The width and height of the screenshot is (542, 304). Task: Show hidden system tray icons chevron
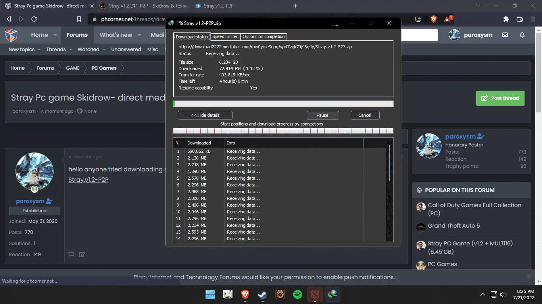coord(483,294)
